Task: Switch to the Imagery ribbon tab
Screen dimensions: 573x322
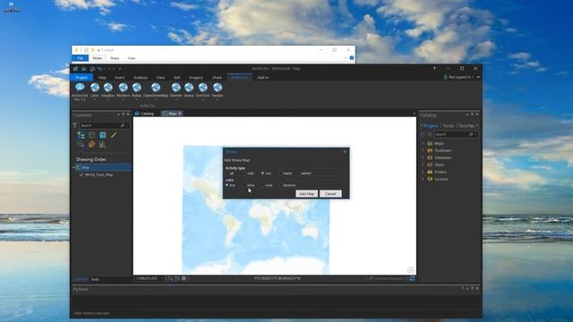Action: [196, 78]
